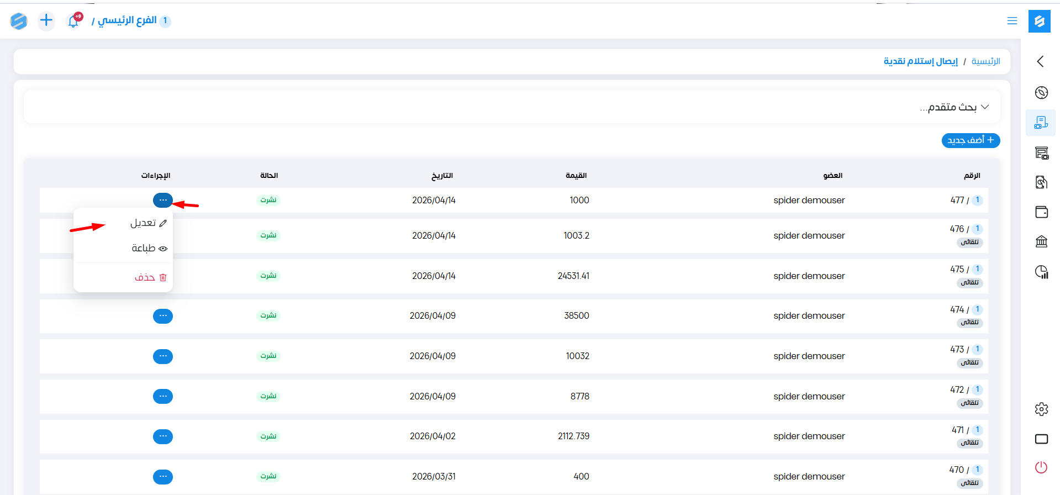
Task: Go to الرئيسية home breadcrumb link
Action: click(x=985, y=61)
